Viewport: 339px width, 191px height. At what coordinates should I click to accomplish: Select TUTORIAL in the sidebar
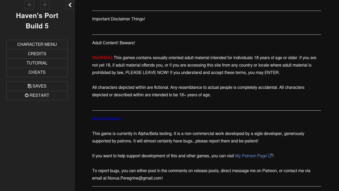(37, 63)
